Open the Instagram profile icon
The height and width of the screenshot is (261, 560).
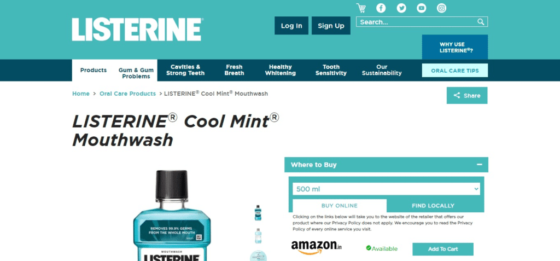tap(442, 8)
